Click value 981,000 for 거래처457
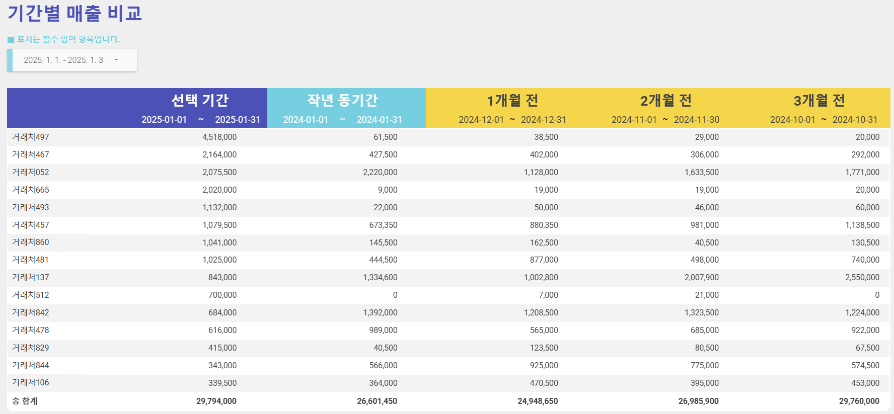This screenshot has width=894, height=414. (705, 225)
